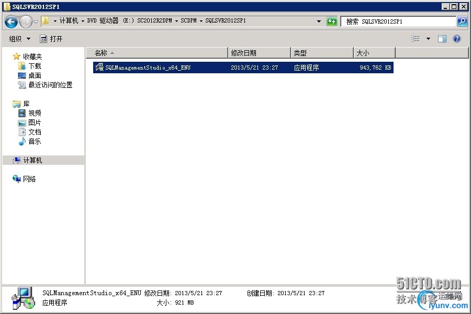Click the 最近访问的位置 icon
471x314 pixels.
click(x=22, y=85)
